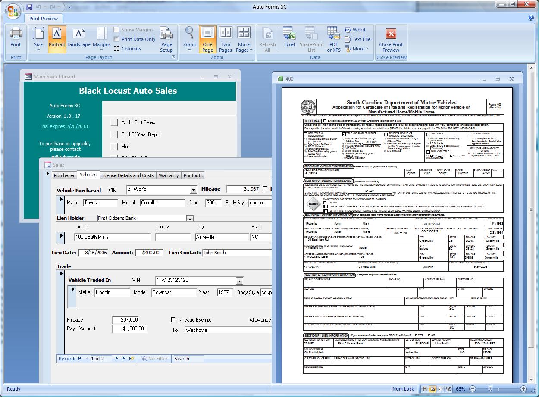Click the lien Amount field showing $400.00
This screenshot has height=397, width=539.
[x=149, y=253]
